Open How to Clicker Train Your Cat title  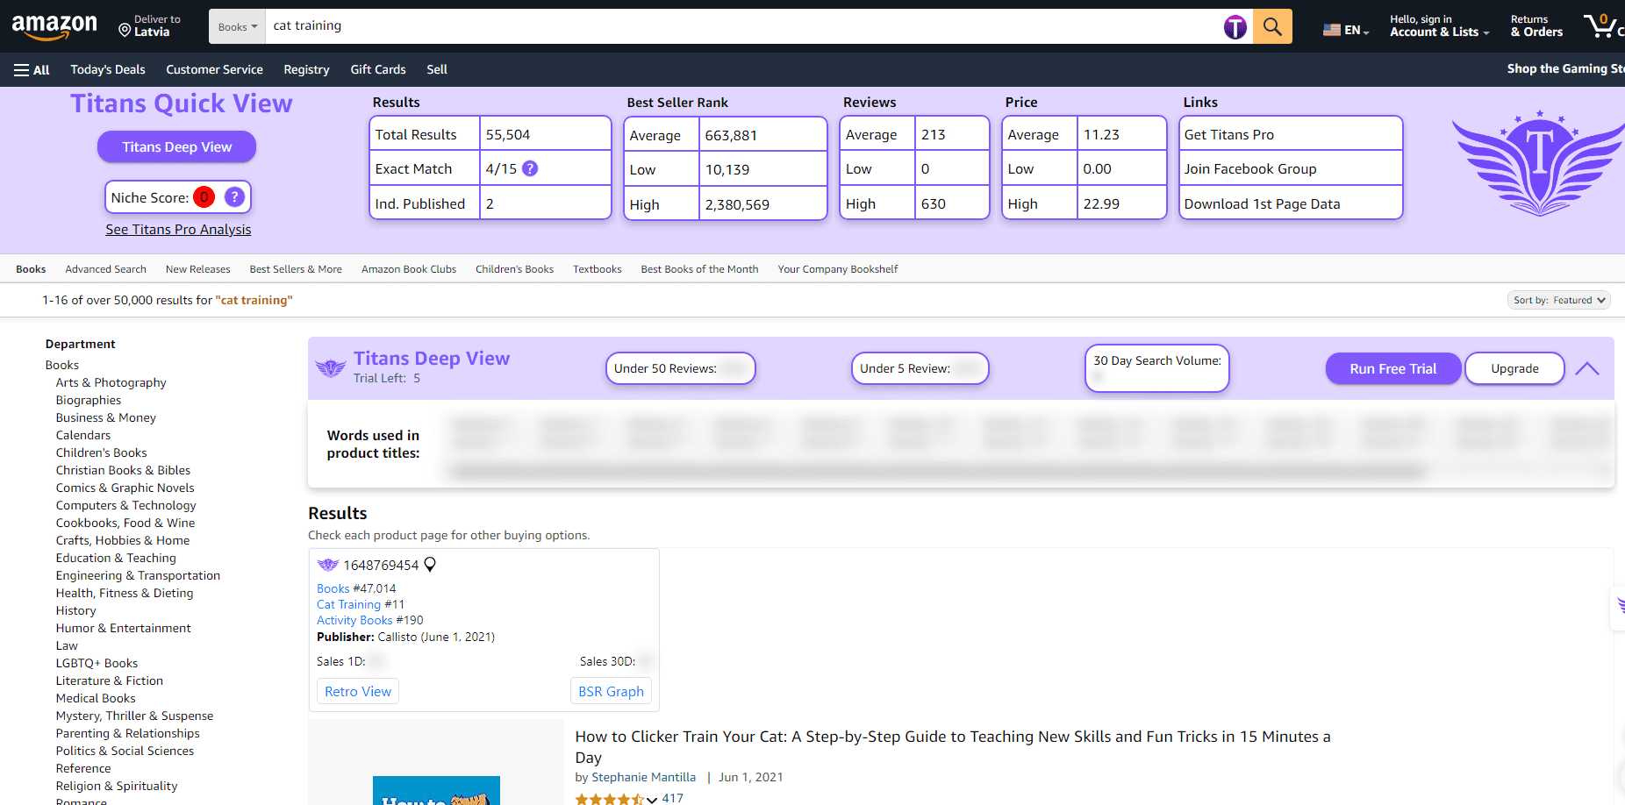coord(953,747)
